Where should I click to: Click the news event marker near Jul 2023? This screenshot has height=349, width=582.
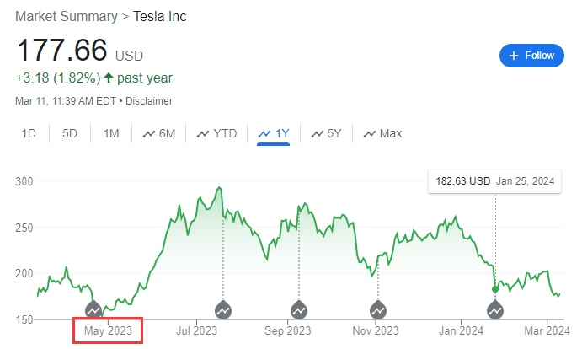pos(223,309)
